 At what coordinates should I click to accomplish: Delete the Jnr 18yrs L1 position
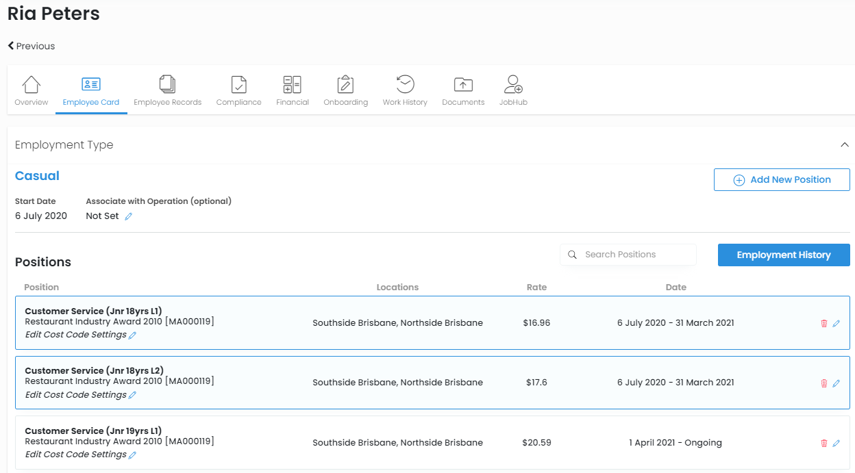[824, 324]
